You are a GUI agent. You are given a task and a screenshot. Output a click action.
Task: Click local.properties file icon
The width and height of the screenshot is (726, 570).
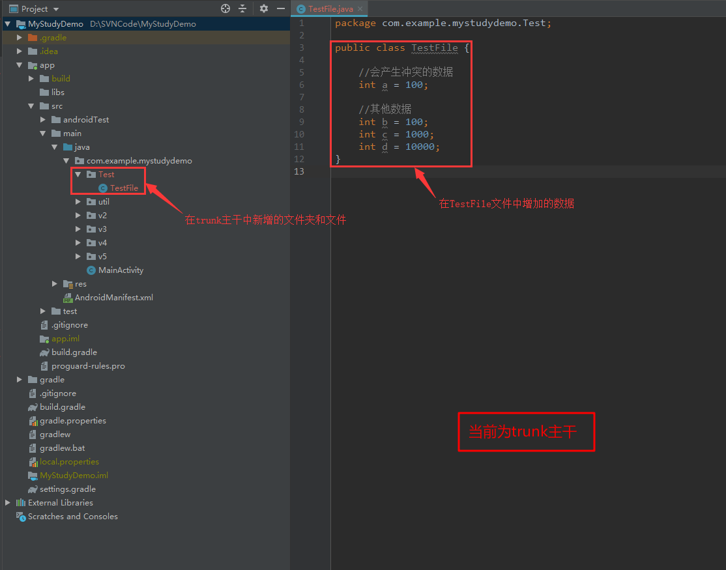pyautogui.click(x=33, y=462)
